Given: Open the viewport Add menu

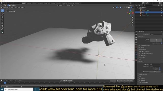Looking at the screenshot, I should point(19,7).
